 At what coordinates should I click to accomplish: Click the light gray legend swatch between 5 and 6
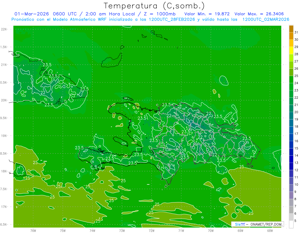pyautogui.click(x=291, y=217)
